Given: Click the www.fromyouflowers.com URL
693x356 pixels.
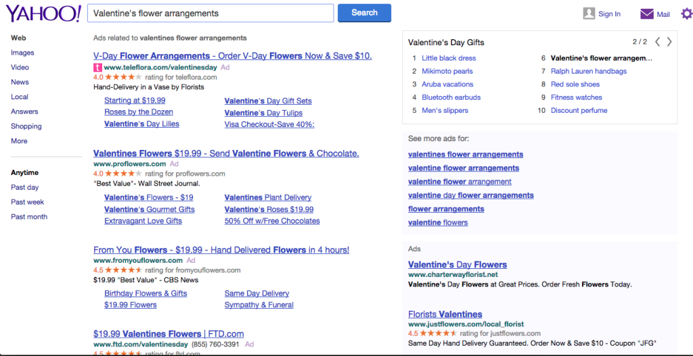Looking at the screenshot, I should [x=138, y=260].
